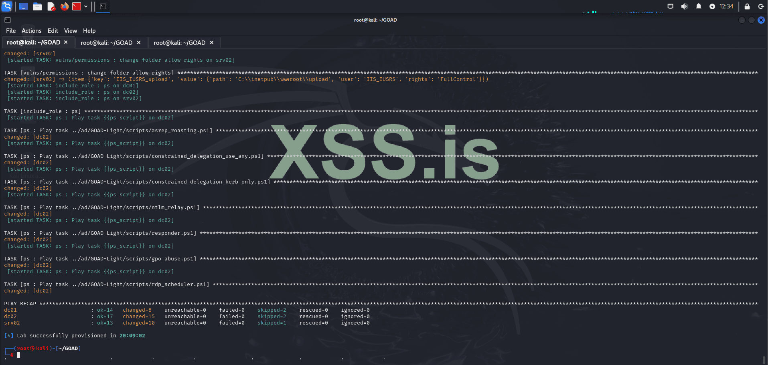Close the third terminal tab
This screenshot has height=365, width=768.
click(x=212, y=42)
